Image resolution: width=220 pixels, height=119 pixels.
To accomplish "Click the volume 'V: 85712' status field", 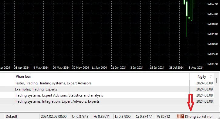I will [163, 117].
